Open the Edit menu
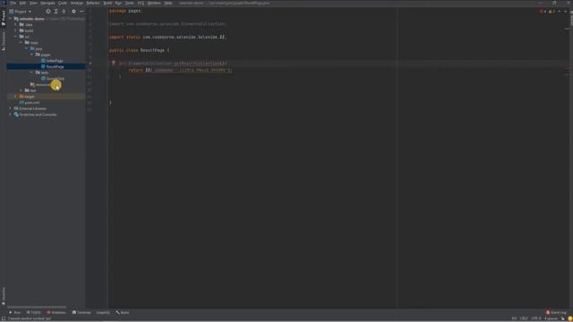The height and width of the screenshot is (322, 573). 22,3
